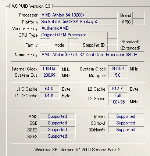The image size is (150, 156).
Task: Click the Internal Clock label
Action: click(x=25, y=69)
